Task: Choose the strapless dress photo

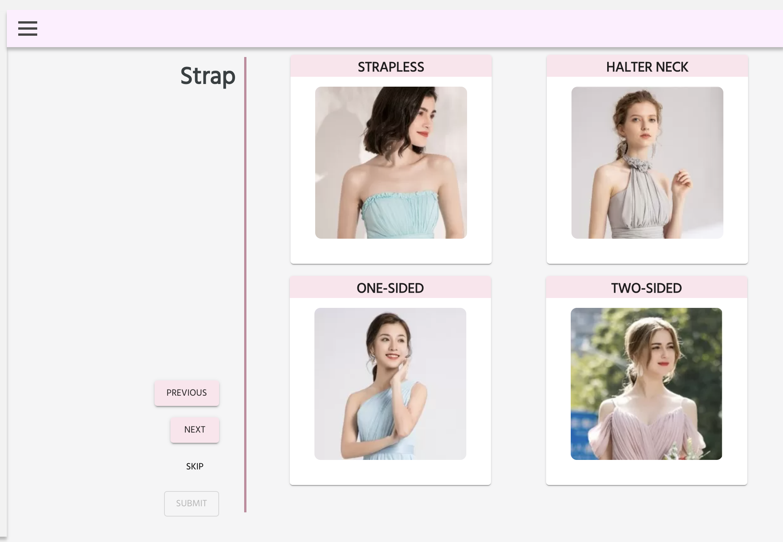Action: (x=391, y=163)
